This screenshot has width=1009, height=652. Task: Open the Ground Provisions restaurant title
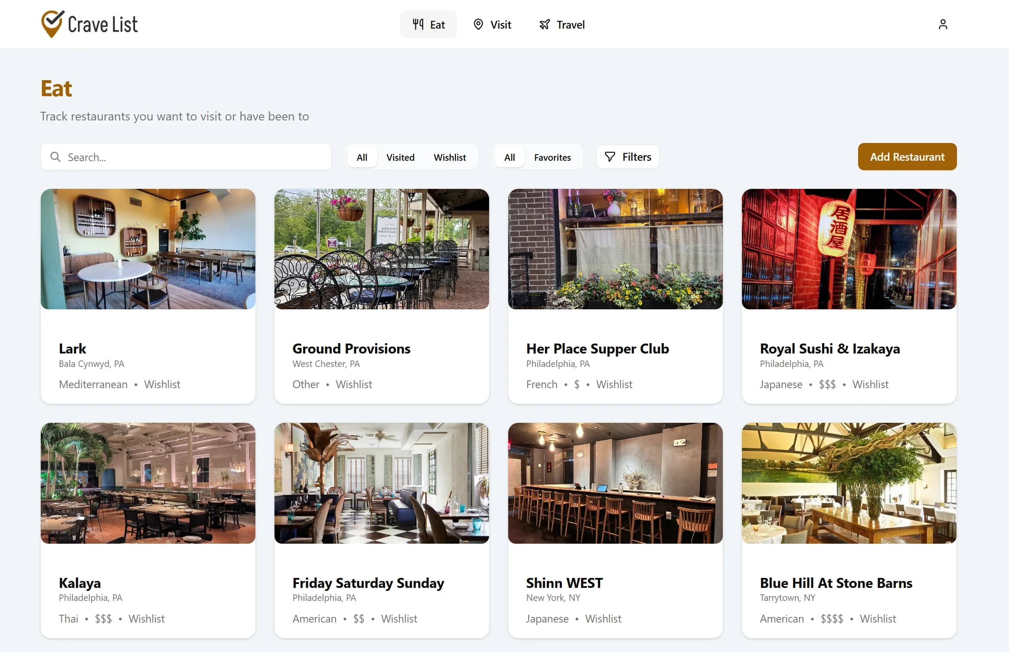(351, 349)
